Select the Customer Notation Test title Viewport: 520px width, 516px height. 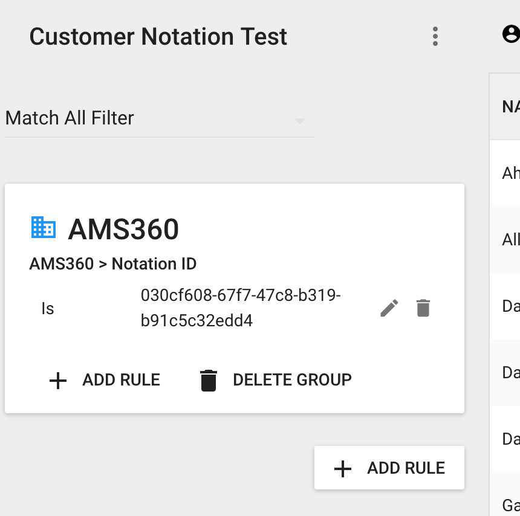(x=158, y=36)
